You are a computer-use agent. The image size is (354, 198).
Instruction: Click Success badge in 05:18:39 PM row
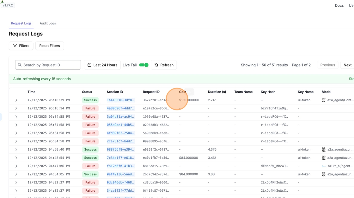click(90, 100)
